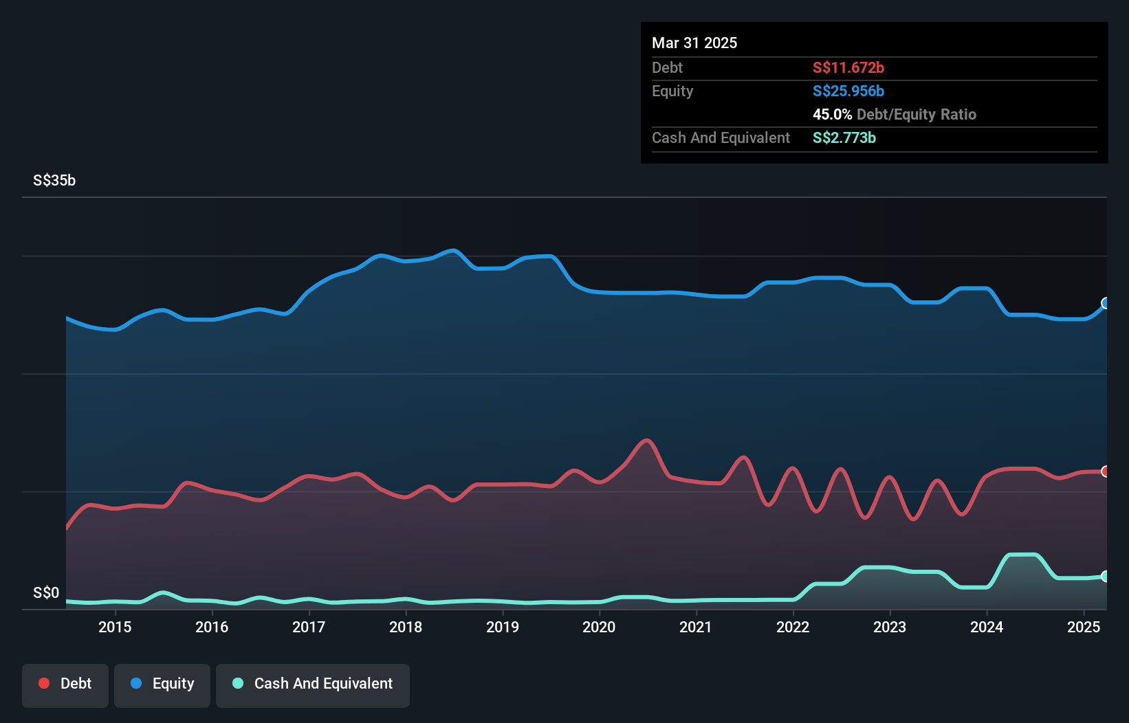
Task: Click the Mar 31 2025 tooltip date heading
Action: (694, 43)
